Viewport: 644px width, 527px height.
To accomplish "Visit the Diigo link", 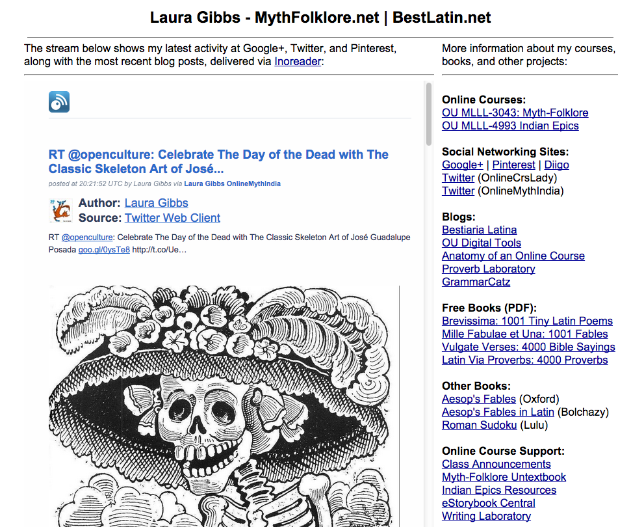I will click(556, 165).
